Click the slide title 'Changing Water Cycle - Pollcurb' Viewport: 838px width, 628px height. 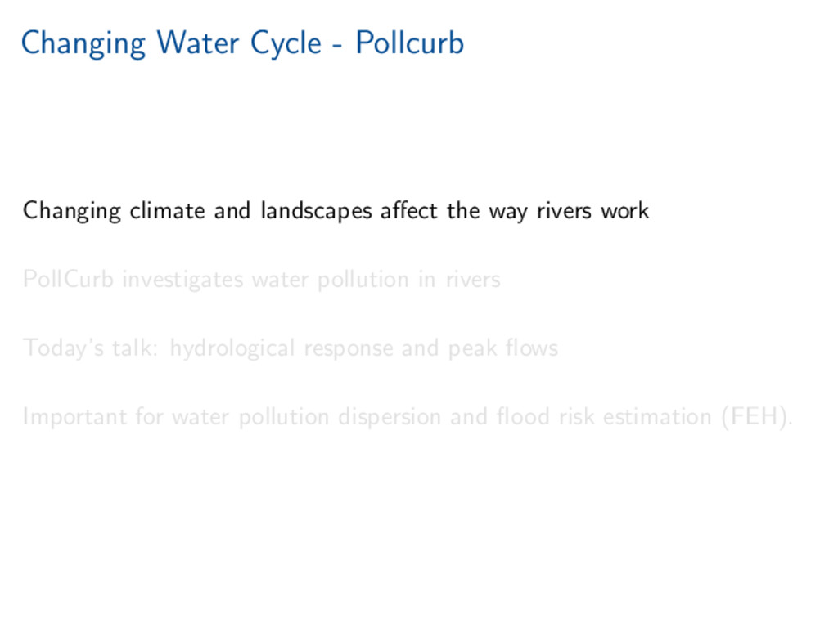242,43
